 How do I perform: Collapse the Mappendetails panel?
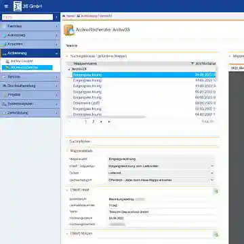pyautogui.click(x=67, y=150)
